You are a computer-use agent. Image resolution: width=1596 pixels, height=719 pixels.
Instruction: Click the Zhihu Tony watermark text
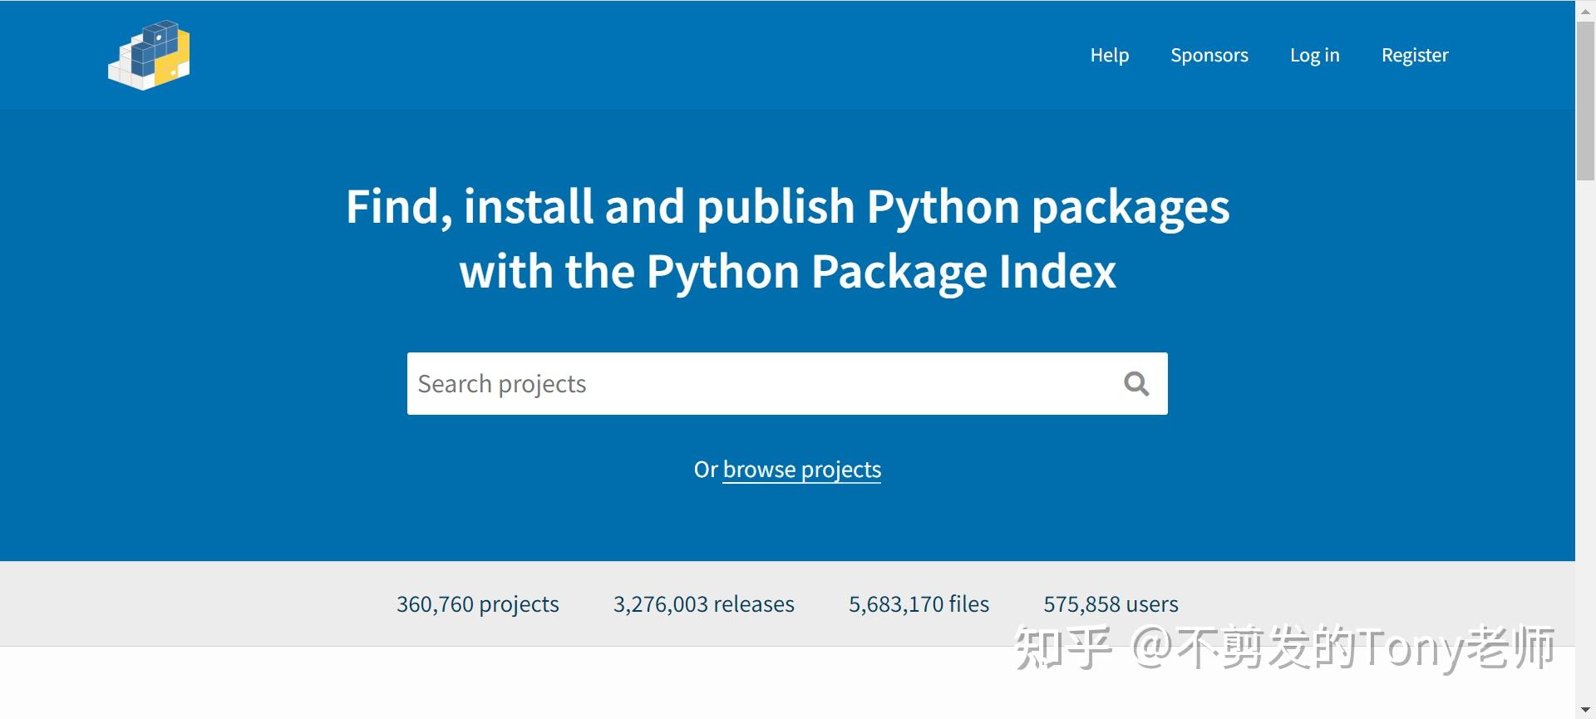pos(1284,648)
